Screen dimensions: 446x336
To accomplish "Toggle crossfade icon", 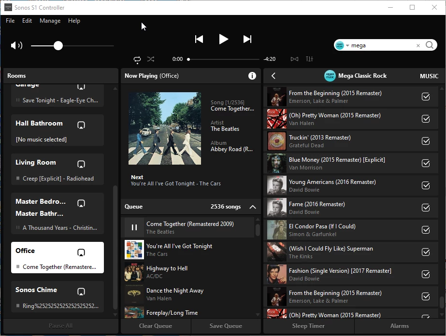I will (x=294, y=59).
